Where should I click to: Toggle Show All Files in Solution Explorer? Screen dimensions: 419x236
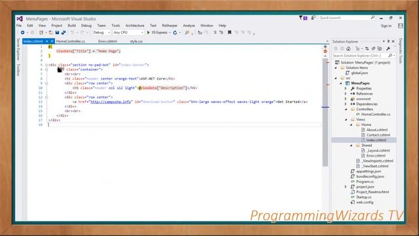coord(380,49)
